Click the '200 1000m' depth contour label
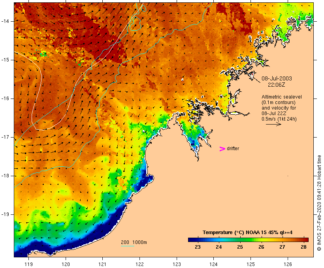324x268 pixels. (134, 242)
